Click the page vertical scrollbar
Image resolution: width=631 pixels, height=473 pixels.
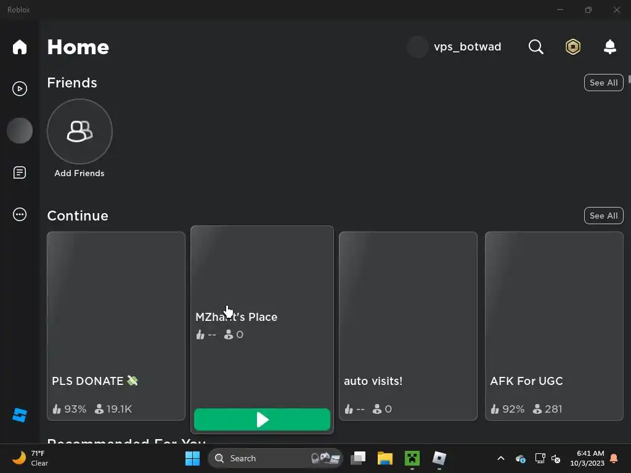tap(629, 79)
